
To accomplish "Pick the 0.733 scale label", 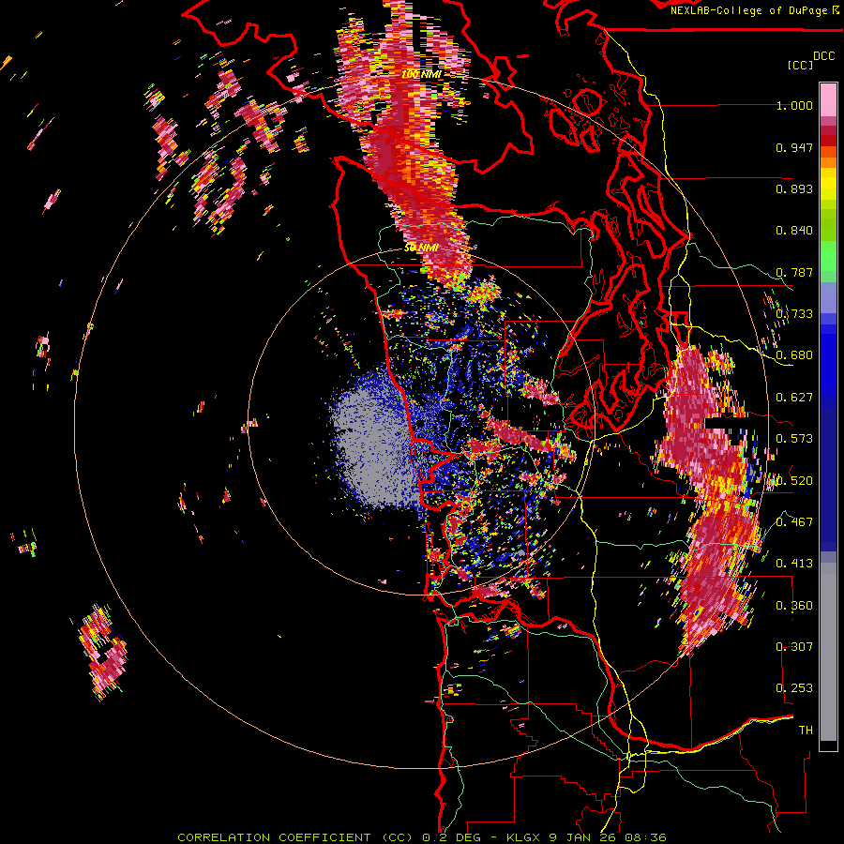I will tap(794, 314).
